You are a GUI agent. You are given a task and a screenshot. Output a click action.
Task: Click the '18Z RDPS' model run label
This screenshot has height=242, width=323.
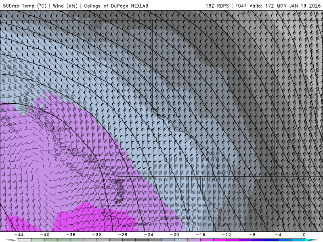coord(217,6)
